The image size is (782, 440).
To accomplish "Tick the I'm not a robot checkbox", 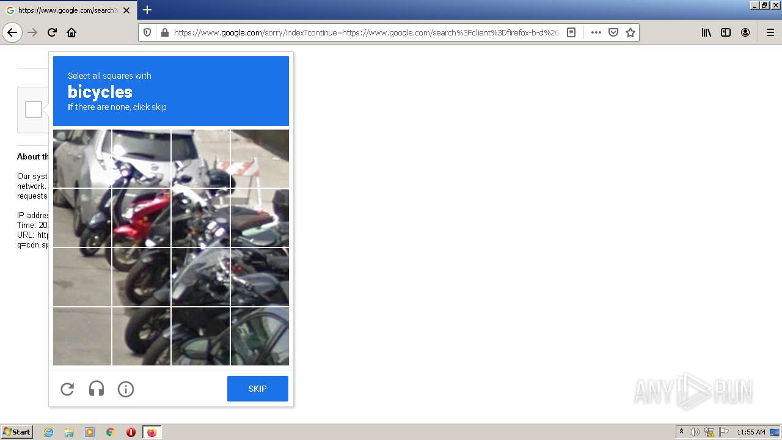I will (x=34, y=109).
